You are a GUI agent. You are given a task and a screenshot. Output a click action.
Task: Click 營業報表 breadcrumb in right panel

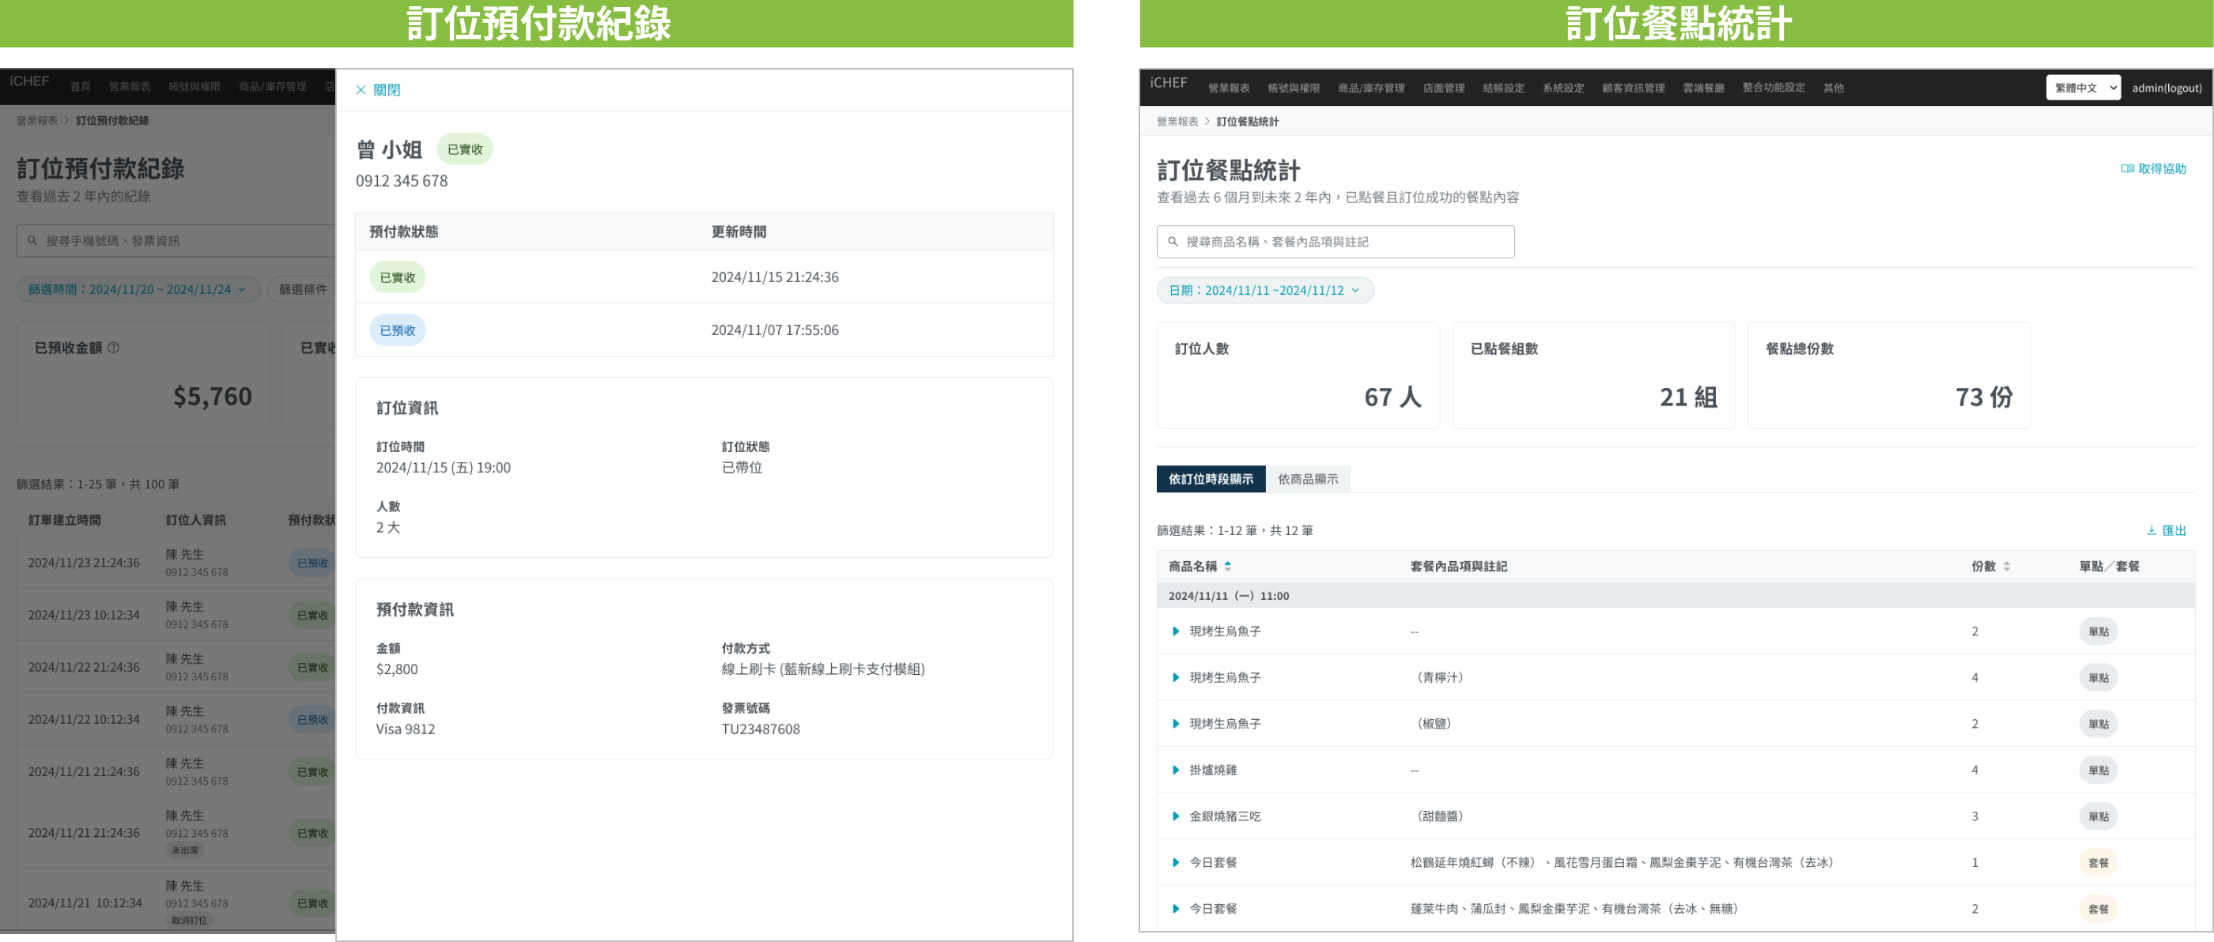click(x=1177, y=122)
